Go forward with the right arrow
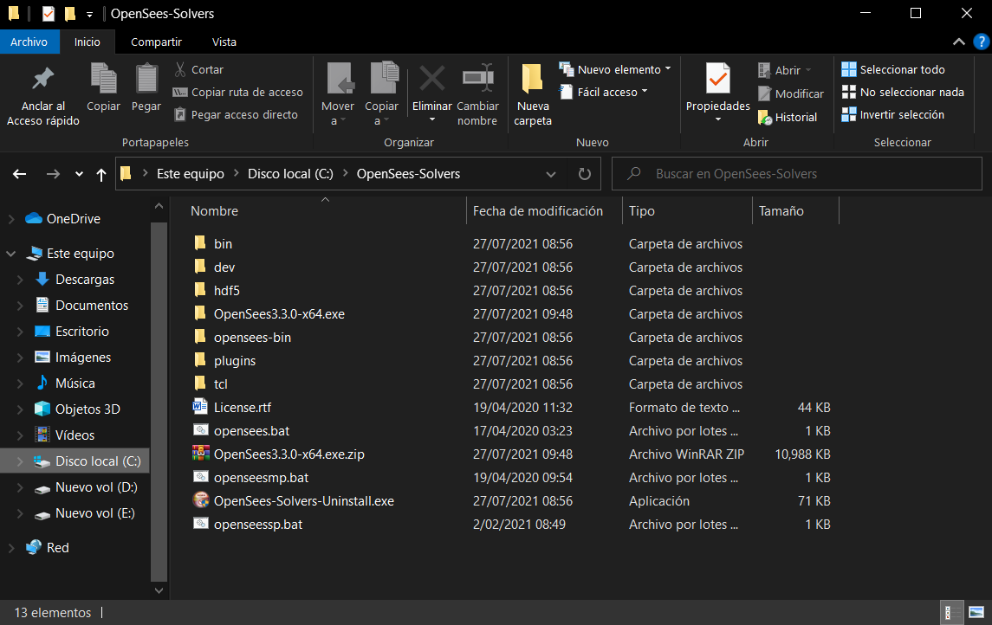992x625 pixels. click(53, 174)
